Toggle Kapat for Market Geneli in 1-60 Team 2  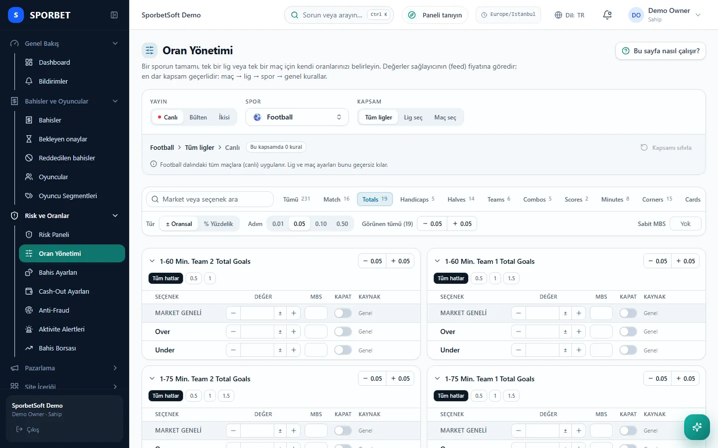tap(343, 313)
